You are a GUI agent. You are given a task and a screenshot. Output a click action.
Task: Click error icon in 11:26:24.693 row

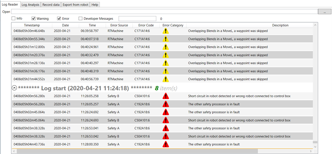(x=166, y=120)
